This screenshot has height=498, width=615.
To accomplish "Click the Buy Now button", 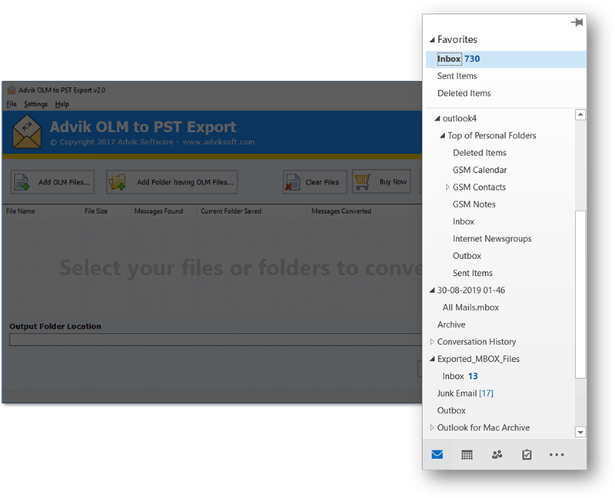I will tap(381, 181).
